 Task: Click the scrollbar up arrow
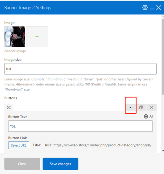click(x=163, y=17)
